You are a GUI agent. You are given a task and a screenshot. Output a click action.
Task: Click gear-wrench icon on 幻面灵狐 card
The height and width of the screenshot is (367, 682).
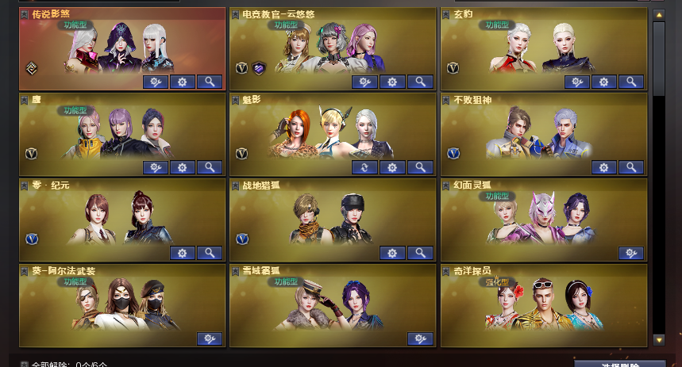(x=631, y=253)
